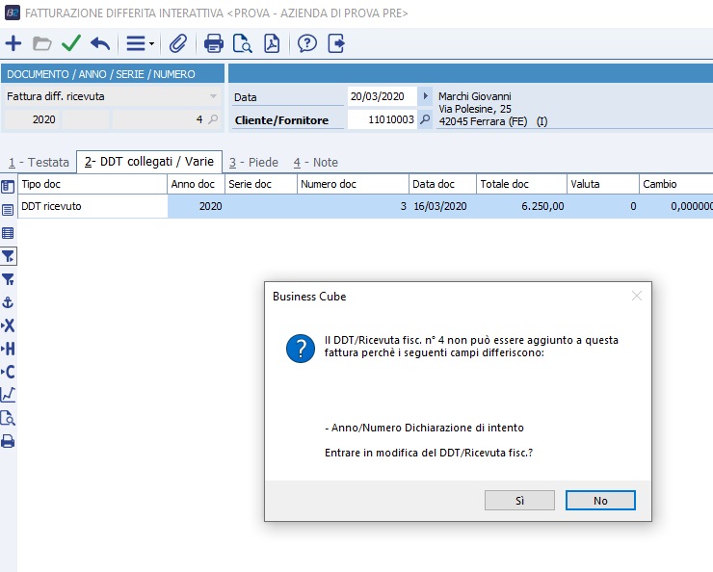
Task: Search customer with magnifier beside 11010003
Action: (425, 119)
